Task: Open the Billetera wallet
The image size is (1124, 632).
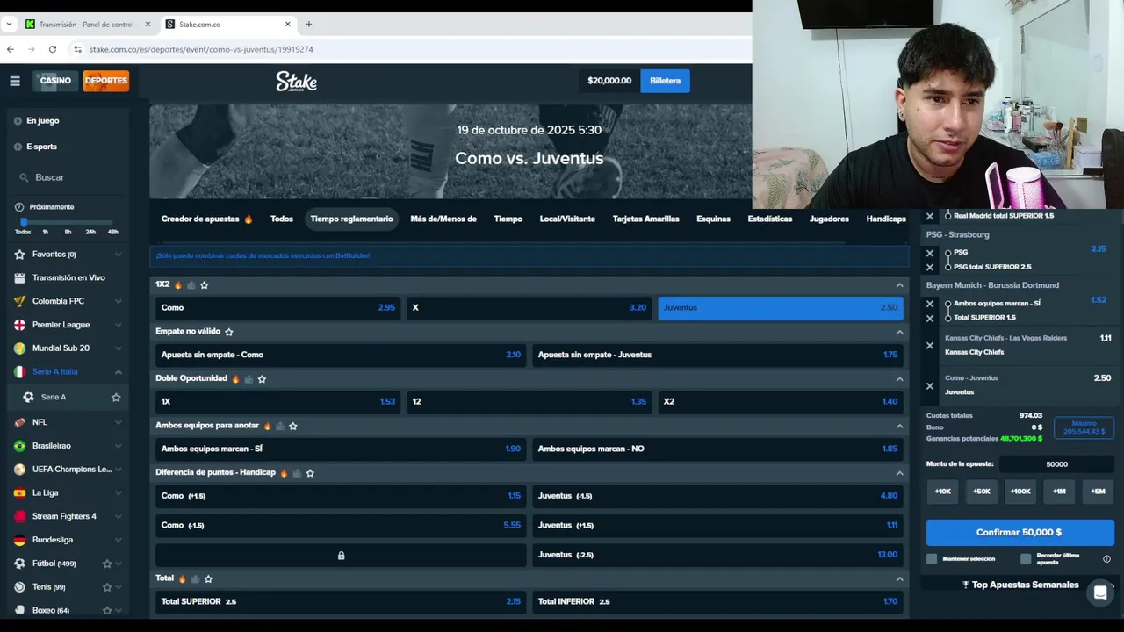Action: click(x=665, y=81)
